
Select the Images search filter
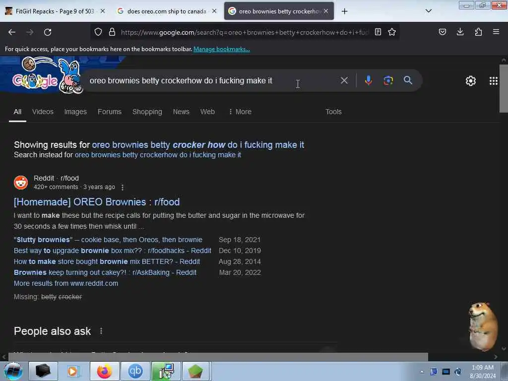coord(75,112)
